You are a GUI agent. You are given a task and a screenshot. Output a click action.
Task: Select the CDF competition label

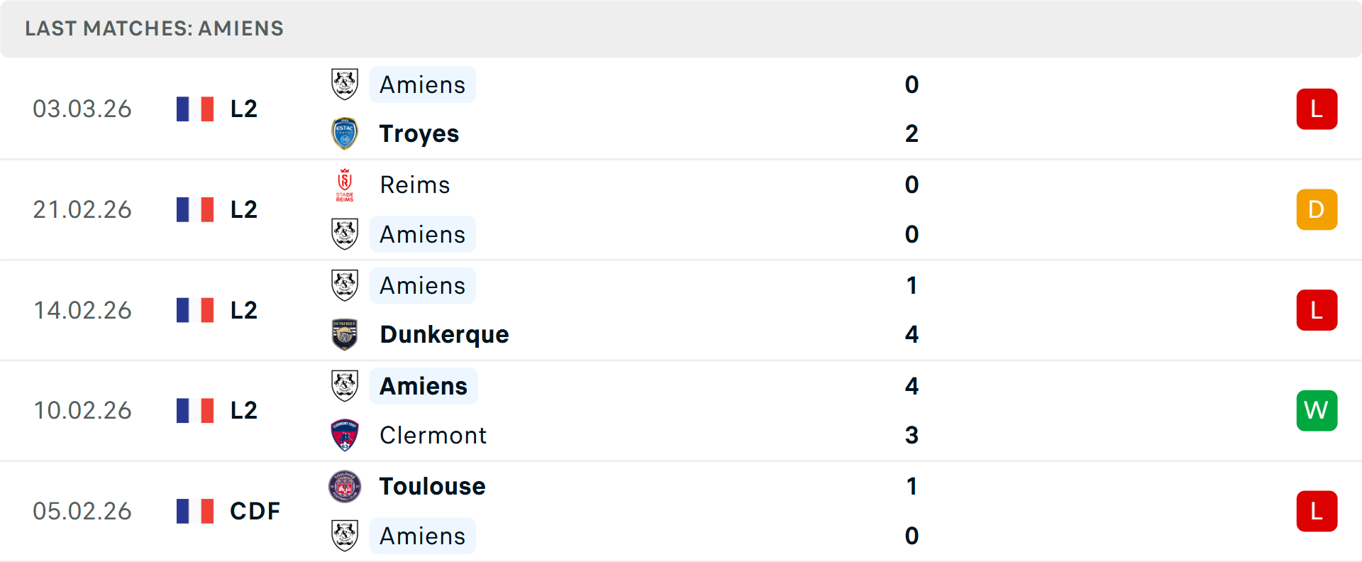[255, 511]
